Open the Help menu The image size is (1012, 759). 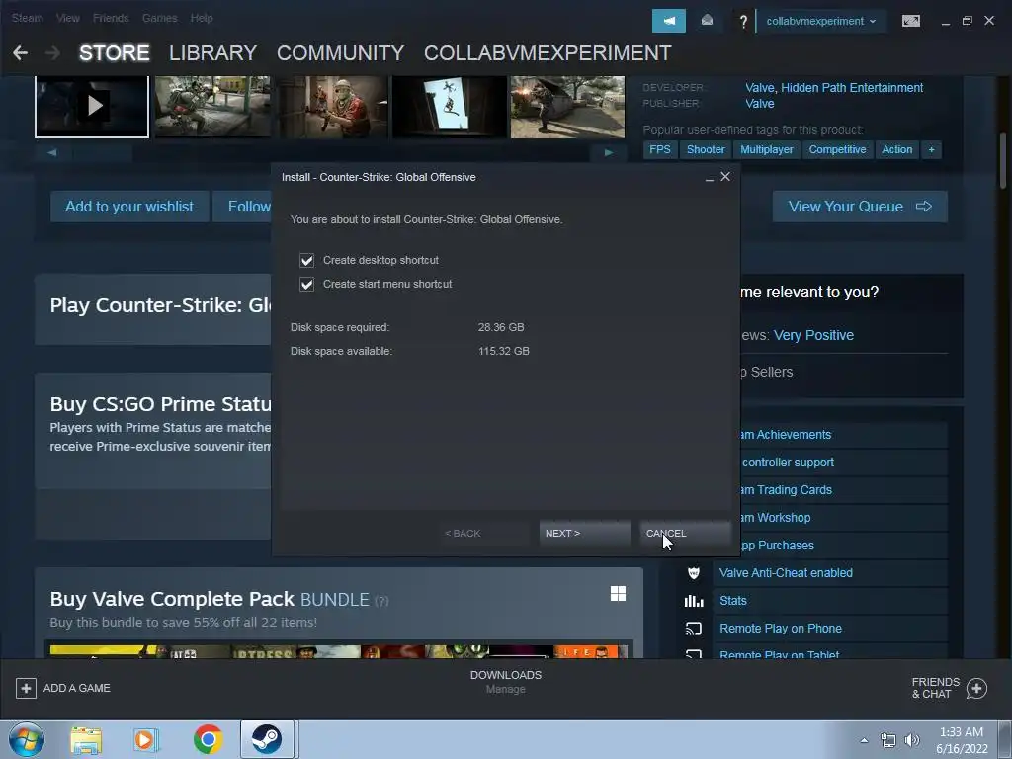202,18
